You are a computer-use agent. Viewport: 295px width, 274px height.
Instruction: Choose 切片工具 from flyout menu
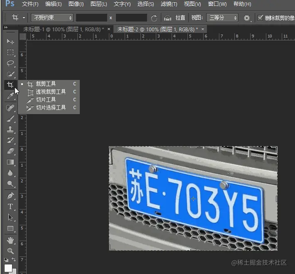(49, 100)
